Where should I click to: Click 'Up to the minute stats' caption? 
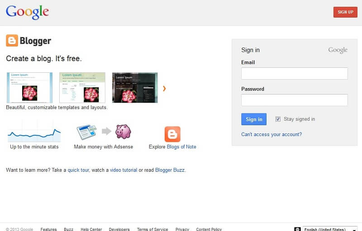34,147
